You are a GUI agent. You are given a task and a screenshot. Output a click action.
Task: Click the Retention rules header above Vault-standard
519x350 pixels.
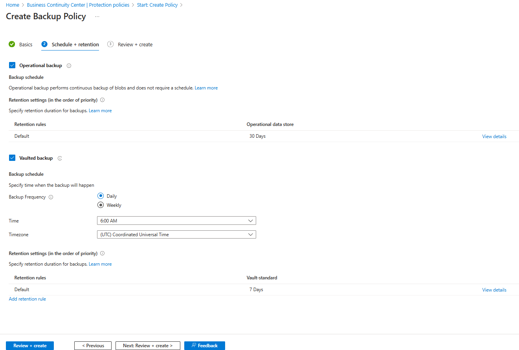[30, 278]
